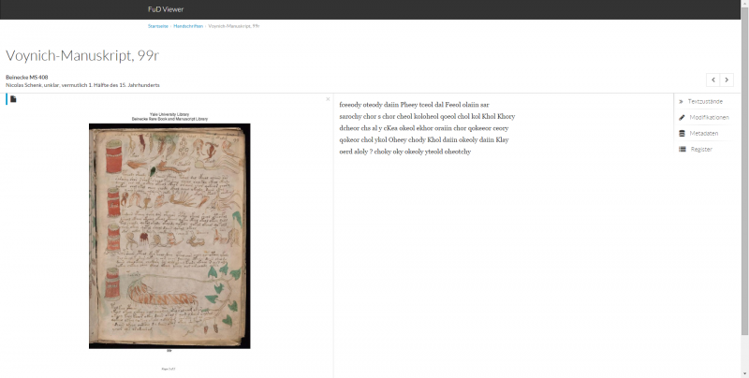
Task: Open the Startseite breadcrumb link
Action: click(x=158, y=26)
